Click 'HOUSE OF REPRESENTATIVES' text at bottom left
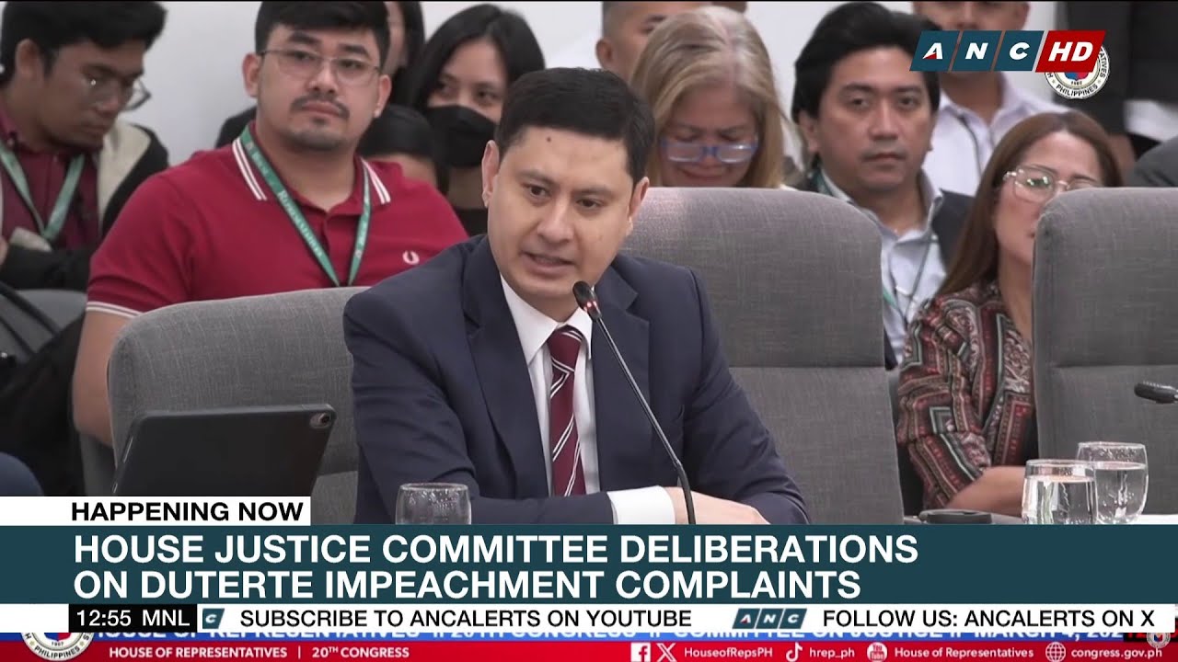The width and height of the screenshot is (1178, 662). pyautogui.click(x=197, y=652)
